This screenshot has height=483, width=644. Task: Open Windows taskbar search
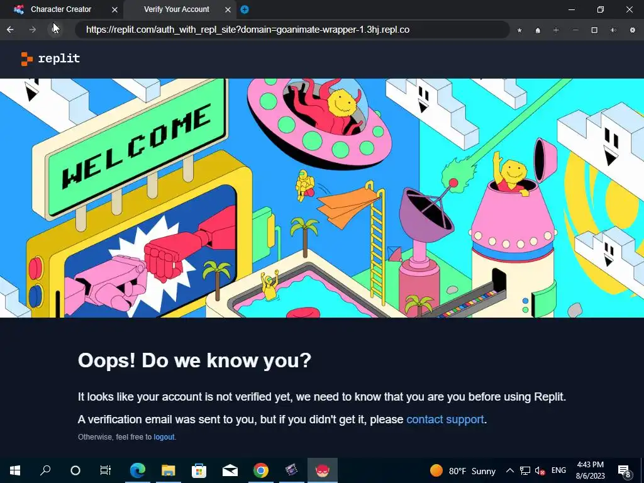point(45,470)
